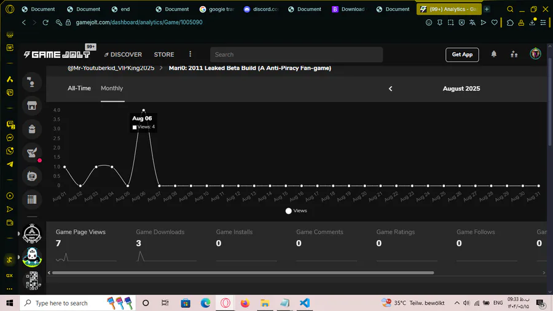Image resolution: width=553 pixels, height=311 pixels.
Task: Click the horizontal metrics scrollbar
Action: 243,272
